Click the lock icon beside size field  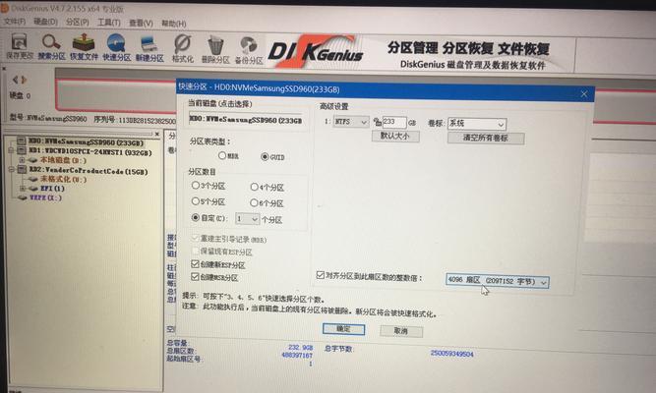click(x=378, y=122)
